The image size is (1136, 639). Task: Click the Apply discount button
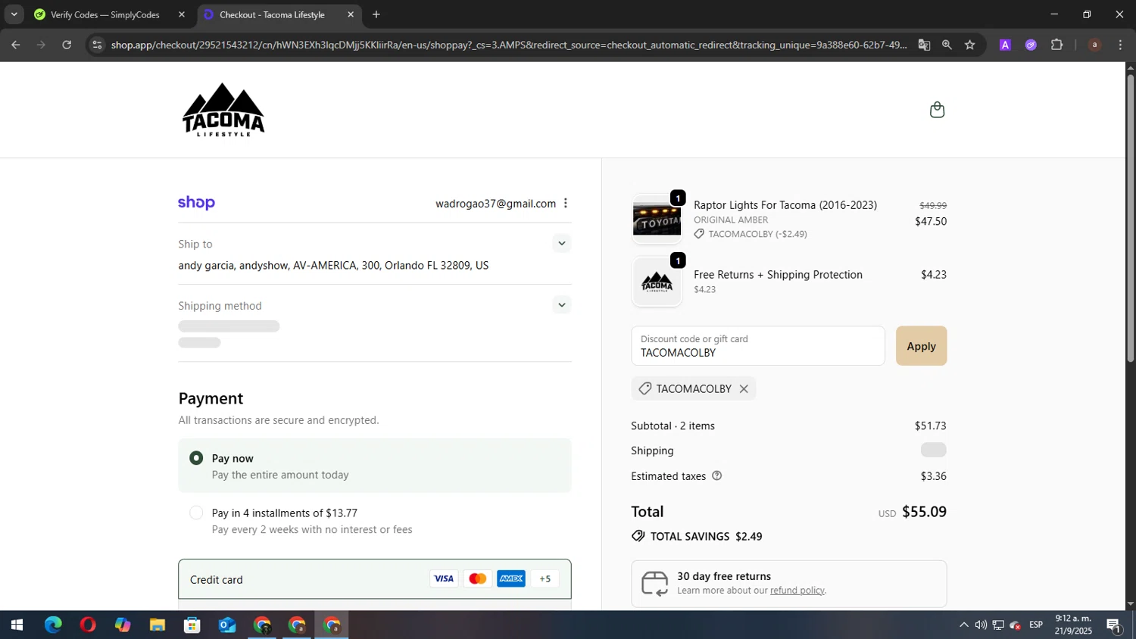coord(921,346)
